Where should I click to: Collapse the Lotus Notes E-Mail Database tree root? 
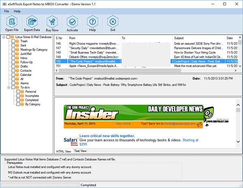(x=4, y=37)
